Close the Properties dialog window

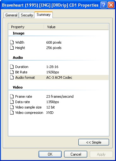tap(111, 5)
